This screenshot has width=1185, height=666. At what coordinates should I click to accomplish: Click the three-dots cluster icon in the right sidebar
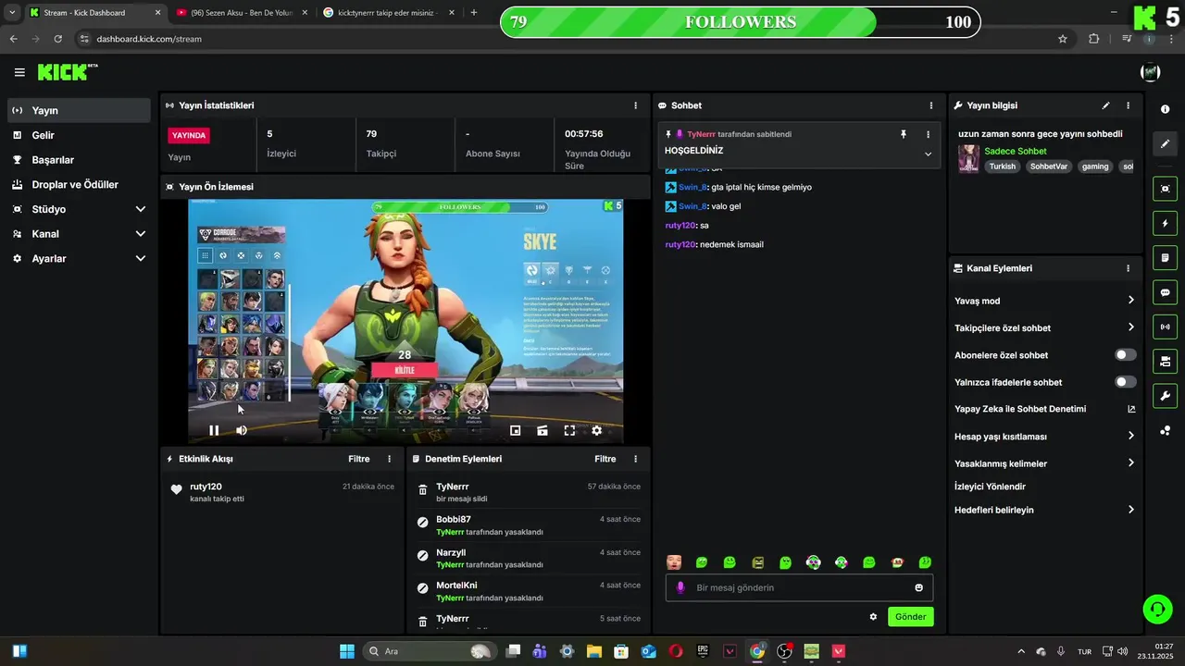(x=1165, y=430)
